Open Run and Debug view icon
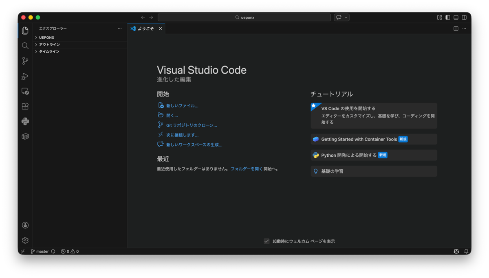This screenshot has width=489, height=278. click(x=25, y=76)
